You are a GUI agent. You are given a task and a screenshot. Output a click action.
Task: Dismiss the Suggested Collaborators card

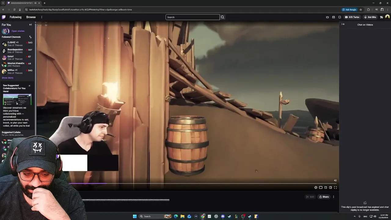[x=29, y=86]
